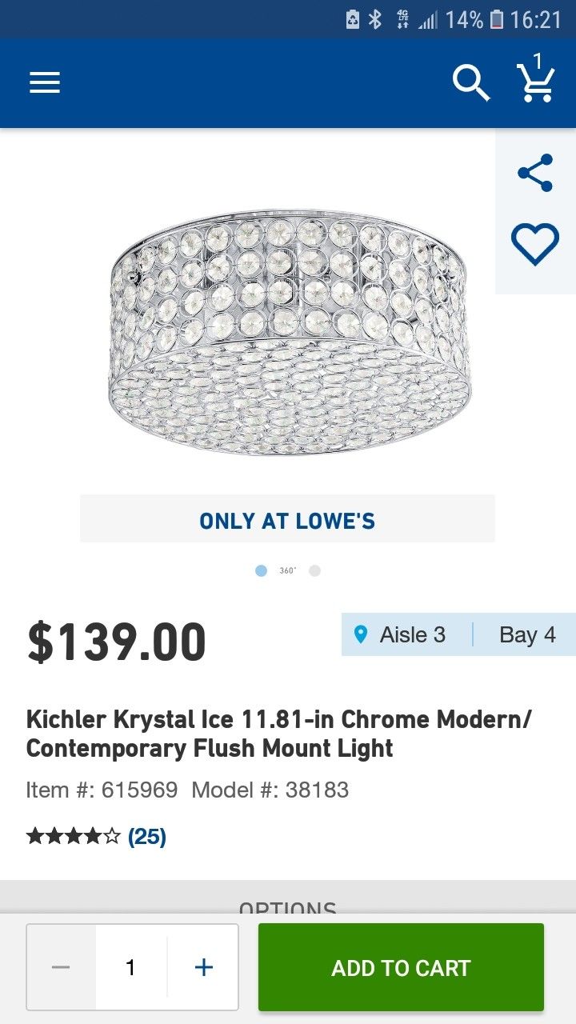
Task: Switch to the 360 degree product view
Action: click(286, 570)
